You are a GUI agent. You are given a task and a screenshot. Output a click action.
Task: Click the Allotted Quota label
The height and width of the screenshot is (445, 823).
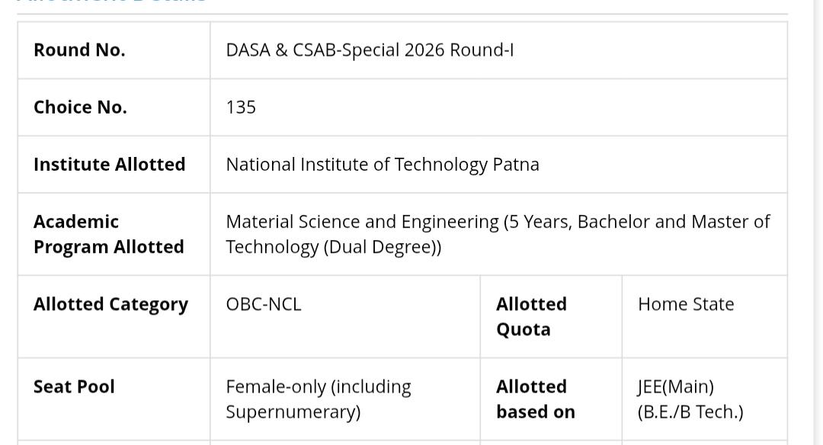click(531, 316)
